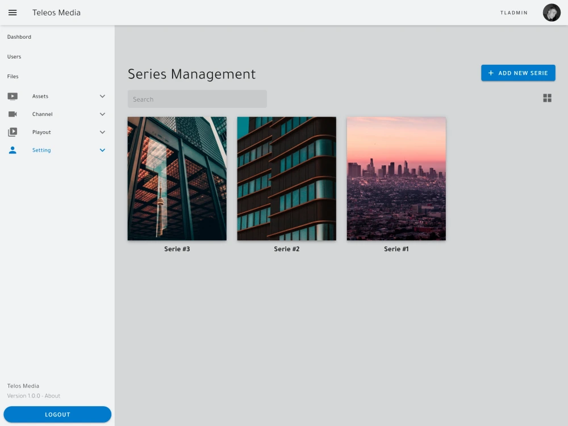Viewport: 568px width, 426px height.
Task: Click the Channel camera icon
Action: point(12,114)
